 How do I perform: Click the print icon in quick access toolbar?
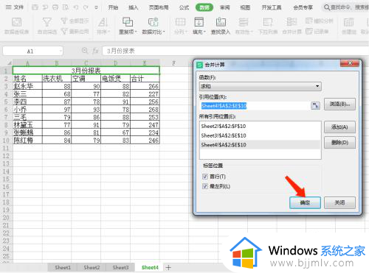[x=55, y=7]
